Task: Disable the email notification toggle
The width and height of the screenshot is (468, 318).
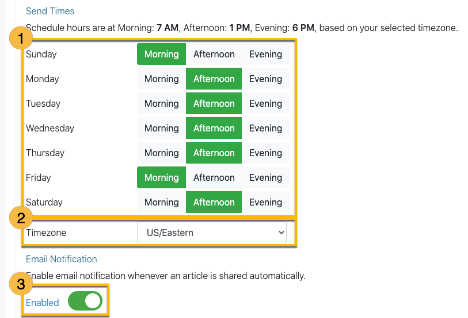Action: tap(85, 301)
